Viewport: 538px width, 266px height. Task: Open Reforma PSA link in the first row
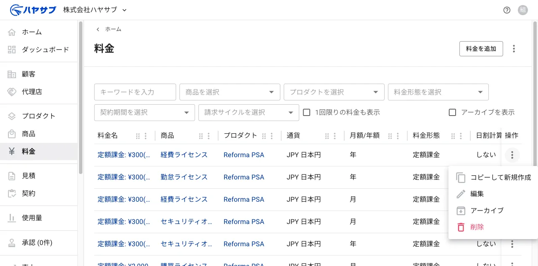pos(244,155)
